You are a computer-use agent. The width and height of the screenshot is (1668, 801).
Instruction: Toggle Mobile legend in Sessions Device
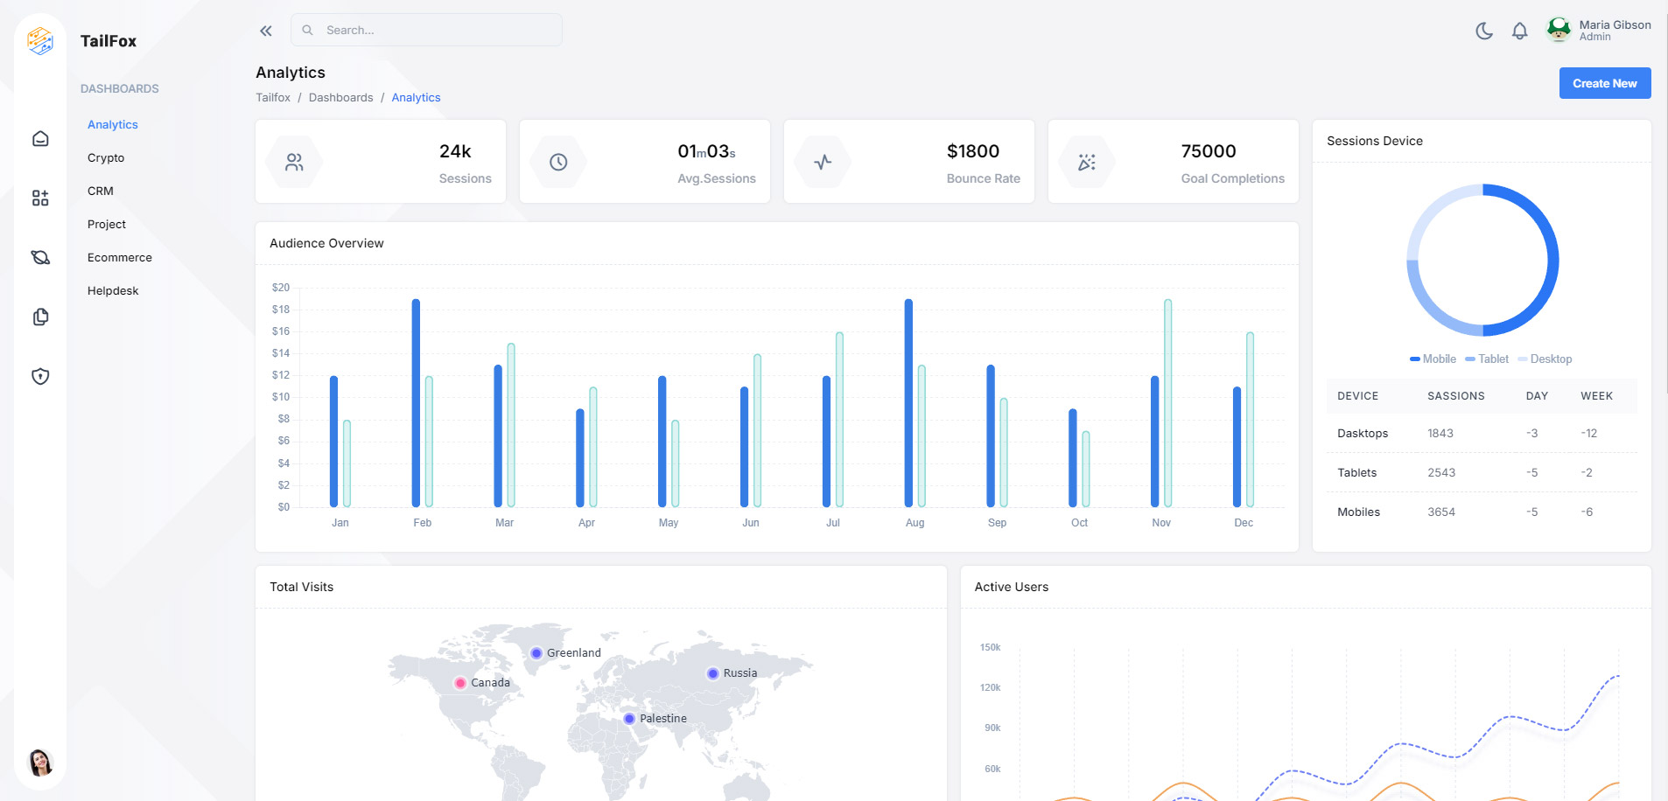1433,359
